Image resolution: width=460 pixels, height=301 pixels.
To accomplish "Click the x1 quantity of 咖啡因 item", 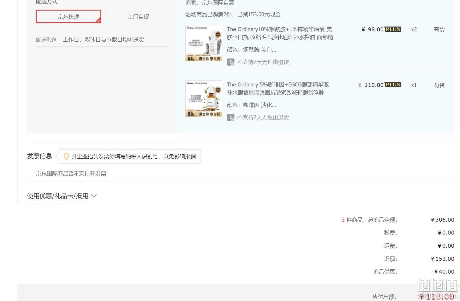I will [x=414, y=85].
